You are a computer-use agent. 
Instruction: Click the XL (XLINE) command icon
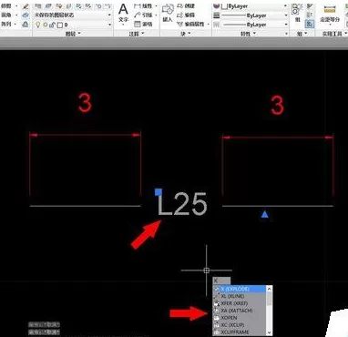click(217, 296)
